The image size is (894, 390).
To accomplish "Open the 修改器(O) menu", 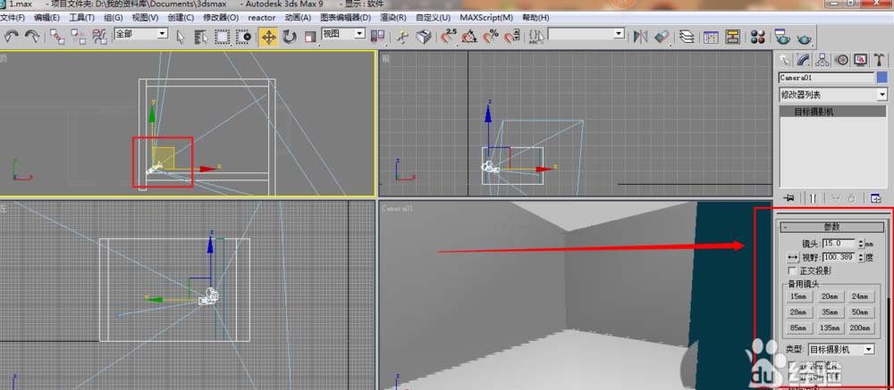I will click(220, 17).
